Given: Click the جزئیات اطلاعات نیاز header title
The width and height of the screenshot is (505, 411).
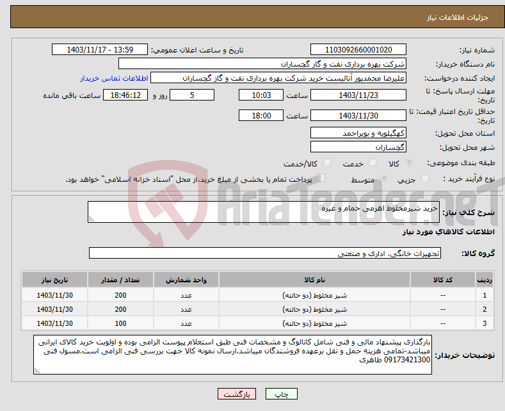Looking at the screenshot, I should pyautogui.click(x=458, y=17).
